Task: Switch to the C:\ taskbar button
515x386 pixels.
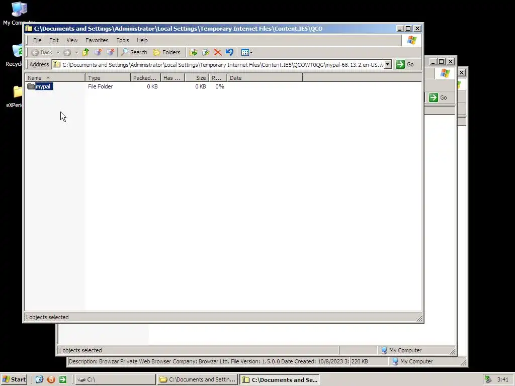Action: click(x=115, y=379)
